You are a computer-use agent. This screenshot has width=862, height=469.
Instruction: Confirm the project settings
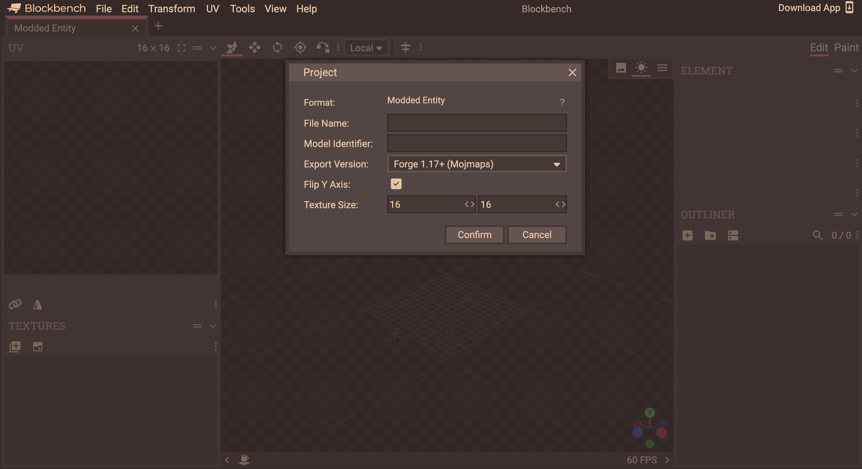[x=474, y=235]
